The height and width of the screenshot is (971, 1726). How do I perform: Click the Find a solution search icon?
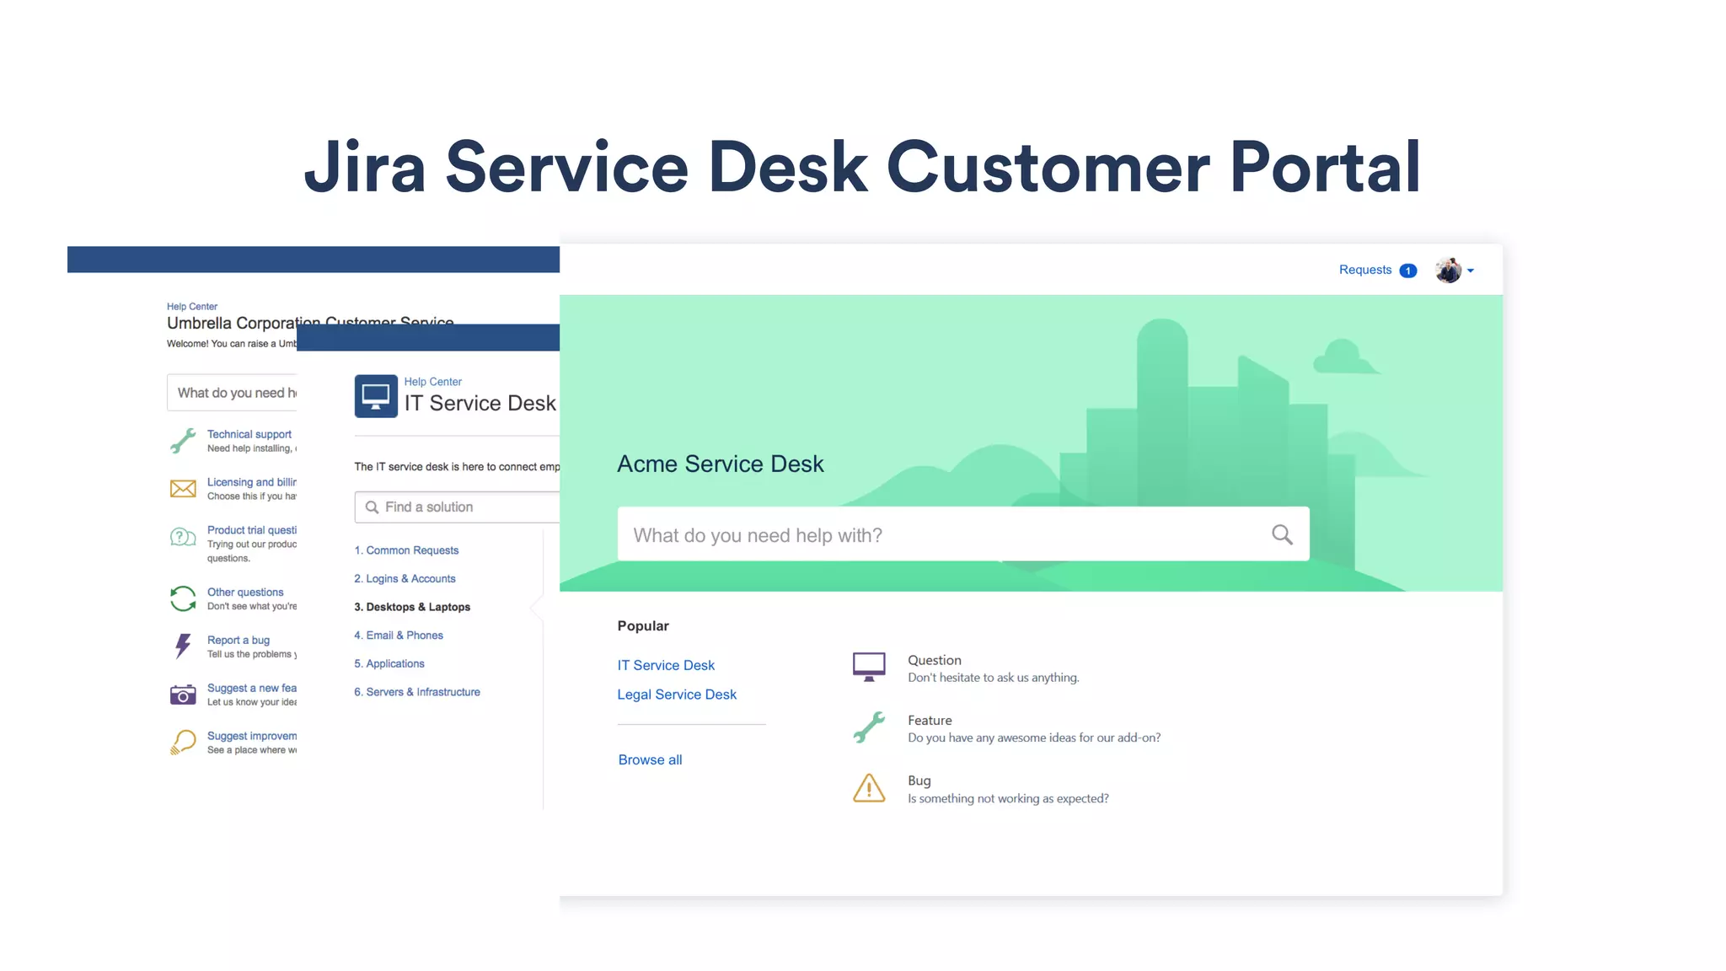pyautogui.click(x=372, y=507)
